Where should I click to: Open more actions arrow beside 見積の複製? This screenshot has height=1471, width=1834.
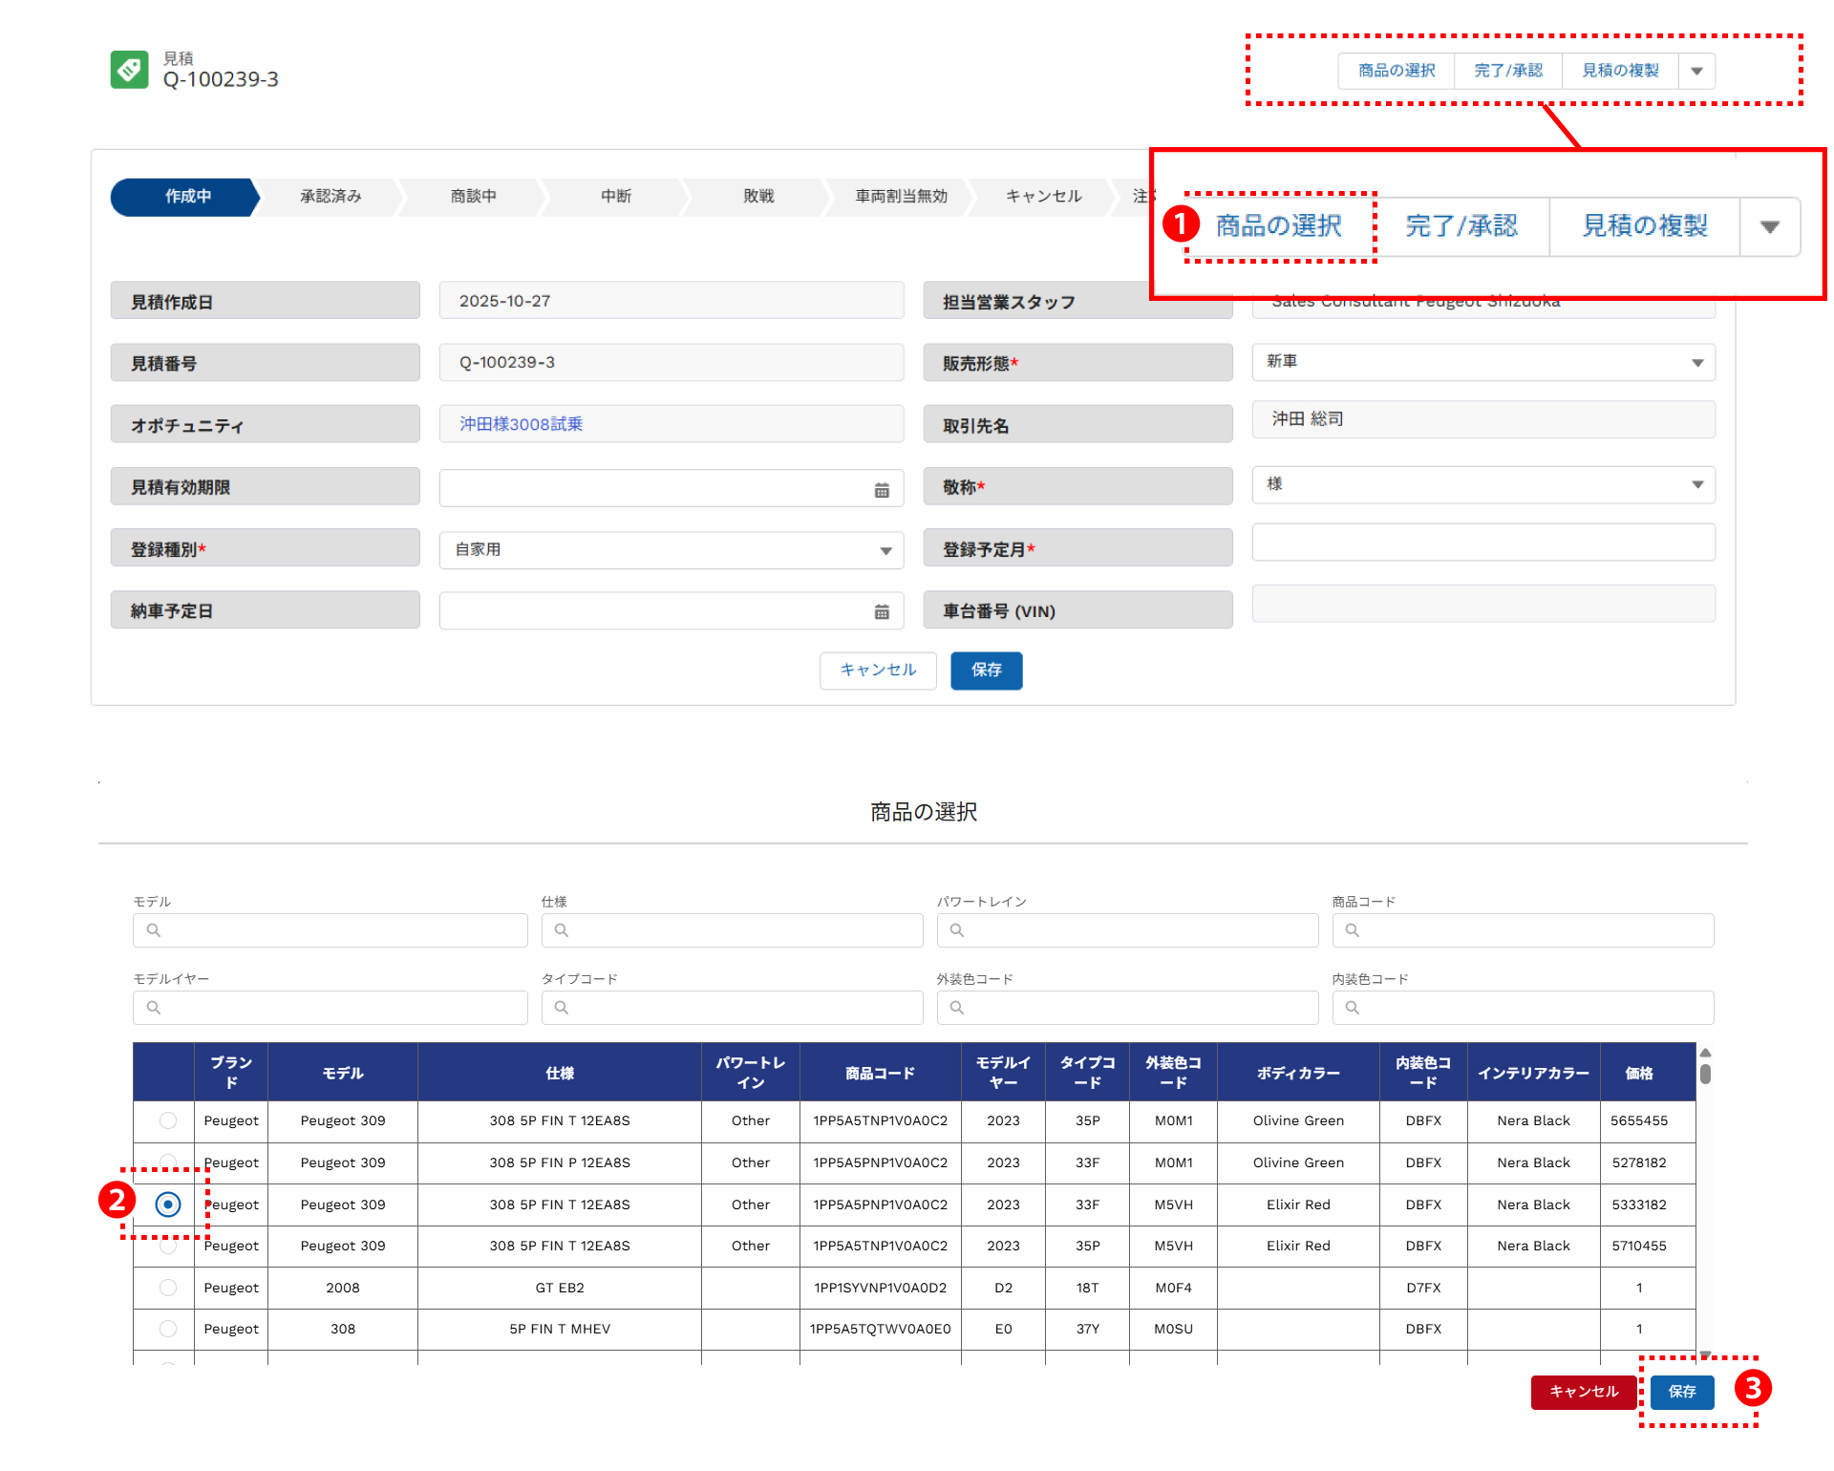coord(1696,71)
